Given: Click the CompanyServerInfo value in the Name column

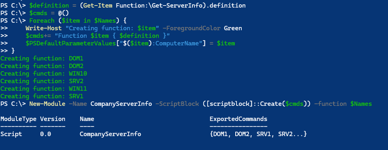Looking at the screenshot, I should 110,134.
